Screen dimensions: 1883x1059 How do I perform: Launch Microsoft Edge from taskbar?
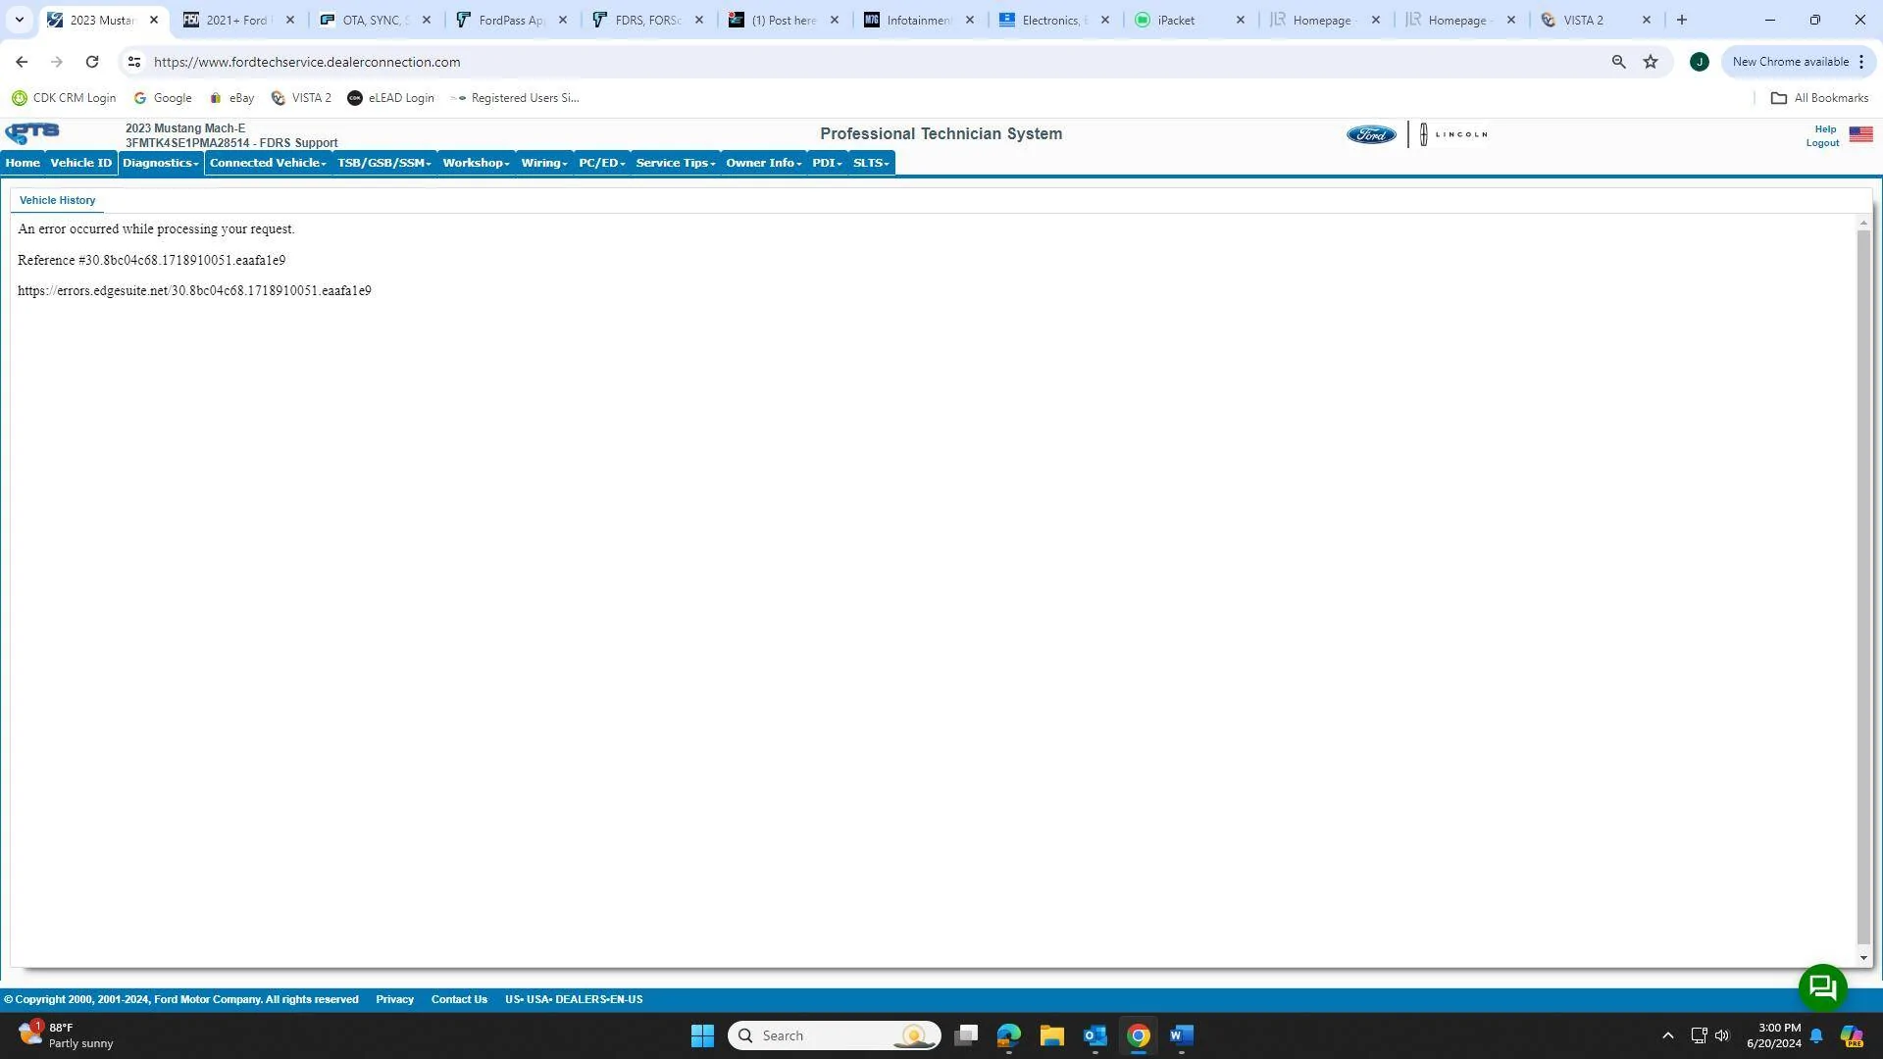tap(1009, 1035)
